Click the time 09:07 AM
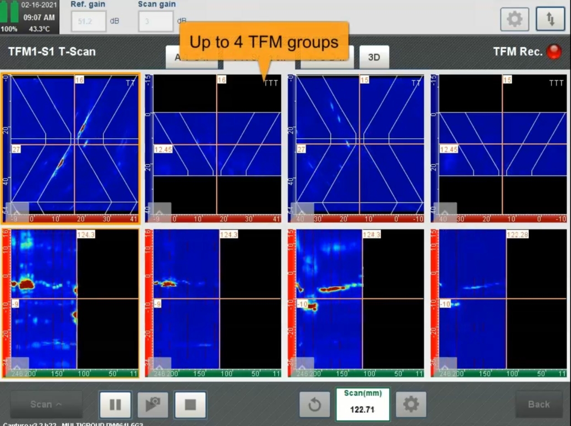 [x=39, y=18]
